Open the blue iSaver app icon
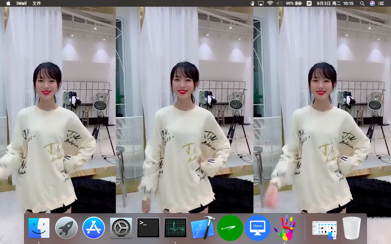Viewport: 391px width, 244px height. 258,228
